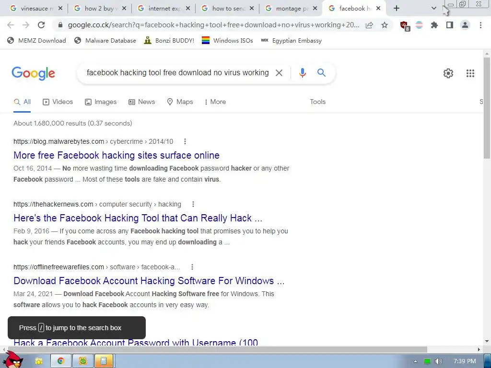Open options for thehackernews result
This screenshot has width=491, height=368.
point(193,204)
